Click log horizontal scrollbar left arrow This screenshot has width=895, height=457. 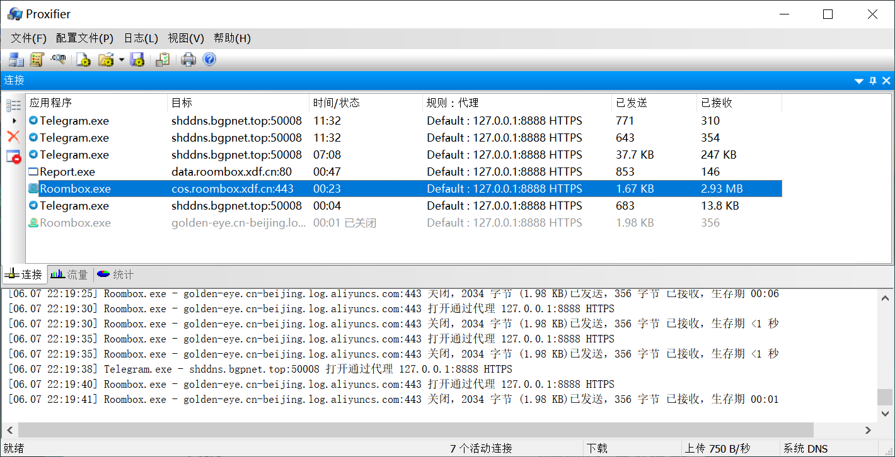tap(10, 431)
